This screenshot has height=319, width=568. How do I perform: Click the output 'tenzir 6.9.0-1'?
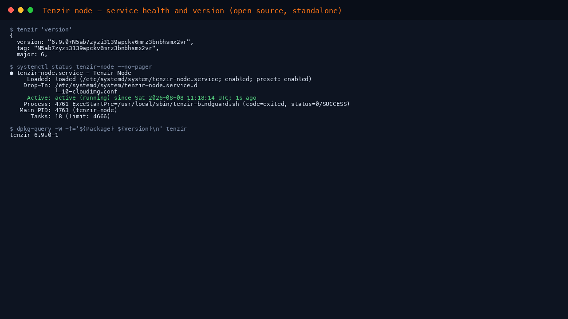(34, 135)
